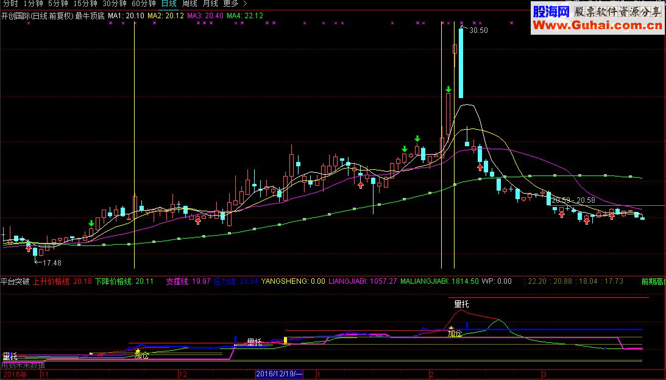Screen dimensions: 666x380
Task: Click the MA2: 20.12 indicator value
Action: [x=166, y=16]
